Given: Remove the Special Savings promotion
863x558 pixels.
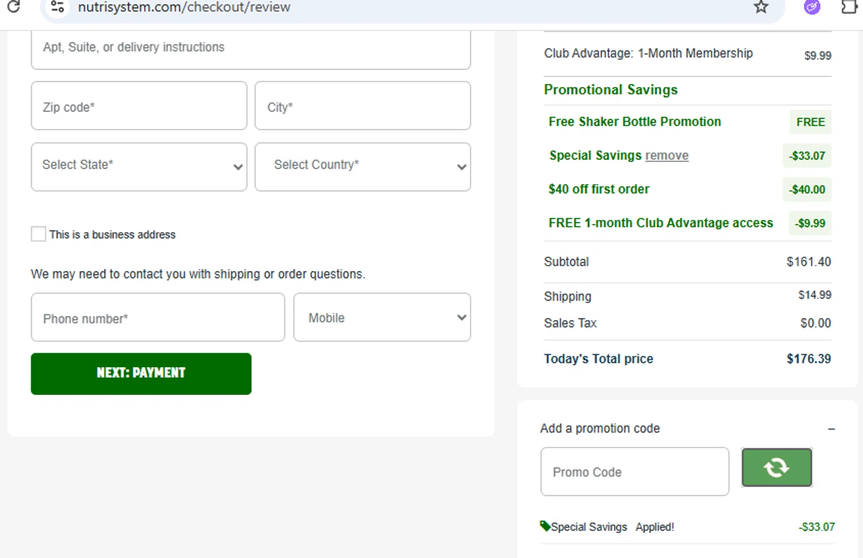Looking at the screenshot, I should 666,155.
